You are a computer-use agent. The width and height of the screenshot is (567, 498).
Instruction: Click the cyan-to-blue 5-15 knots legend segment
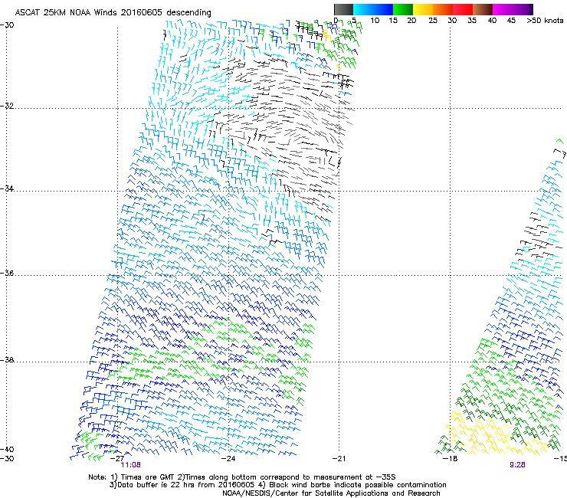[373, 9]
